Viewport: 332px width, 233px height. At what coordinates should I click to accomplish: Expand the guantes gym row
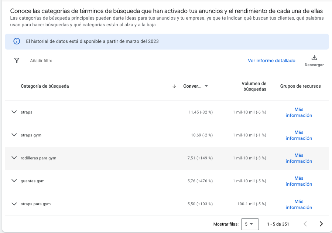[14, 181]
